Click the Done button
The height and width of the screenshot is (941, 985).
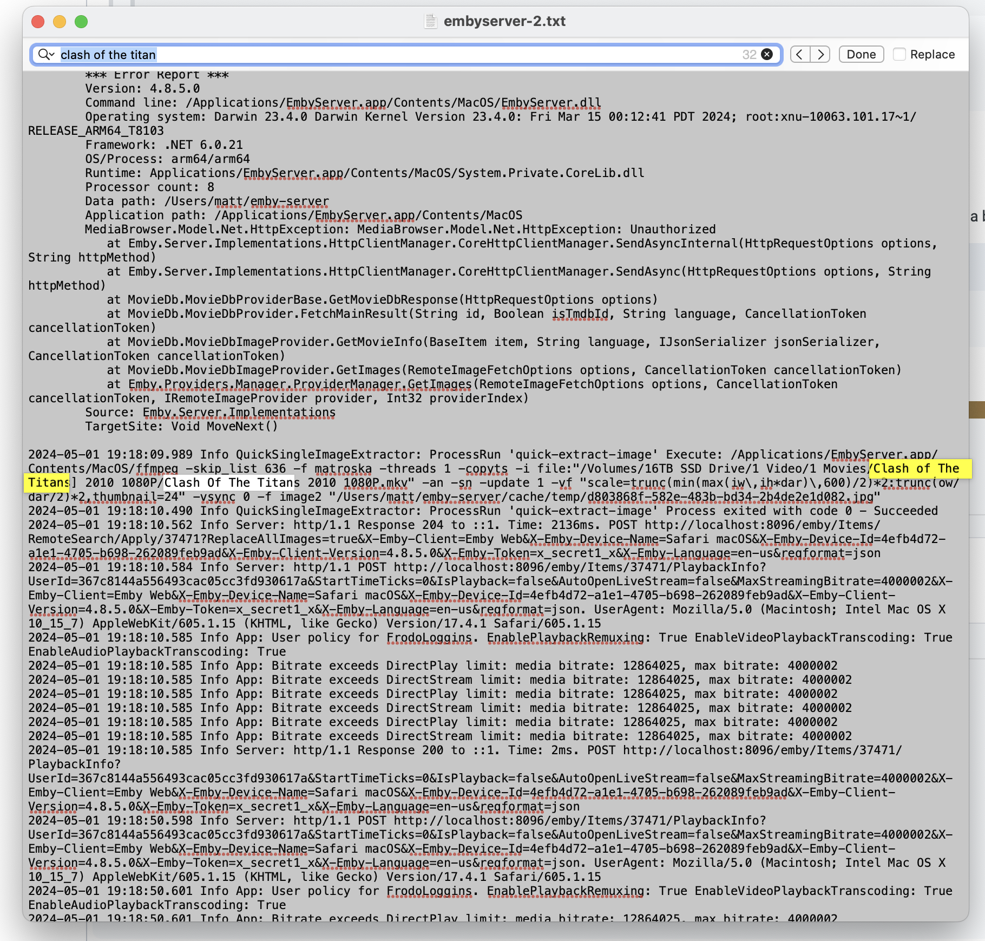point(861,54)
